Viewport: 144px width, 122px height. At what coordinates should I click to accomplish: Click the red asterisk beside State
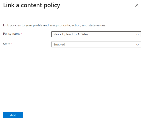11,43
